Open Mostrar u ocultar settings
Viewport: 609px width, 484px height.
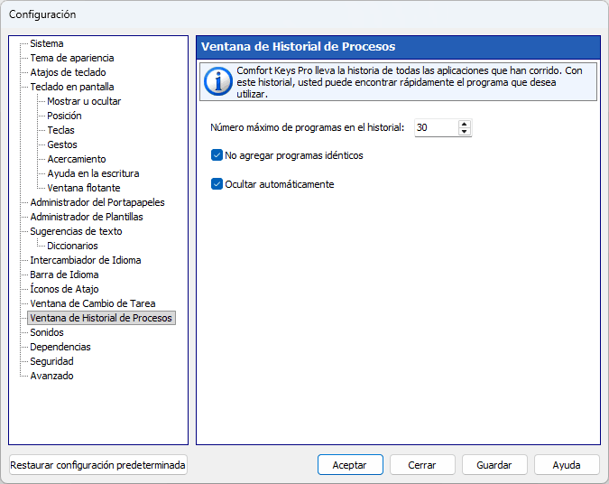pos(84,101)
